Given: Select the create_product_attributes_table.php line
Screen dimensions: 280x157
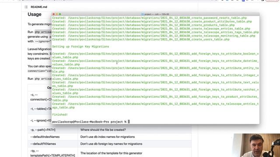Looking at the screenshot, I should pos(152,21).
